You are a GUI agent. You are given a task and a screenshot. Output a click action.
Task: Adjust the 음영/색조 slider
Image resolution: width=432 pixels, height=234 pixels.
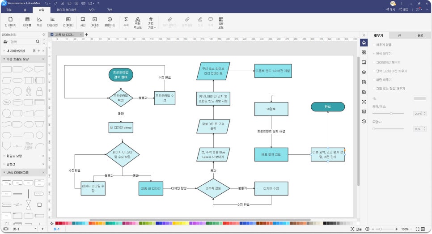(388, 114)
